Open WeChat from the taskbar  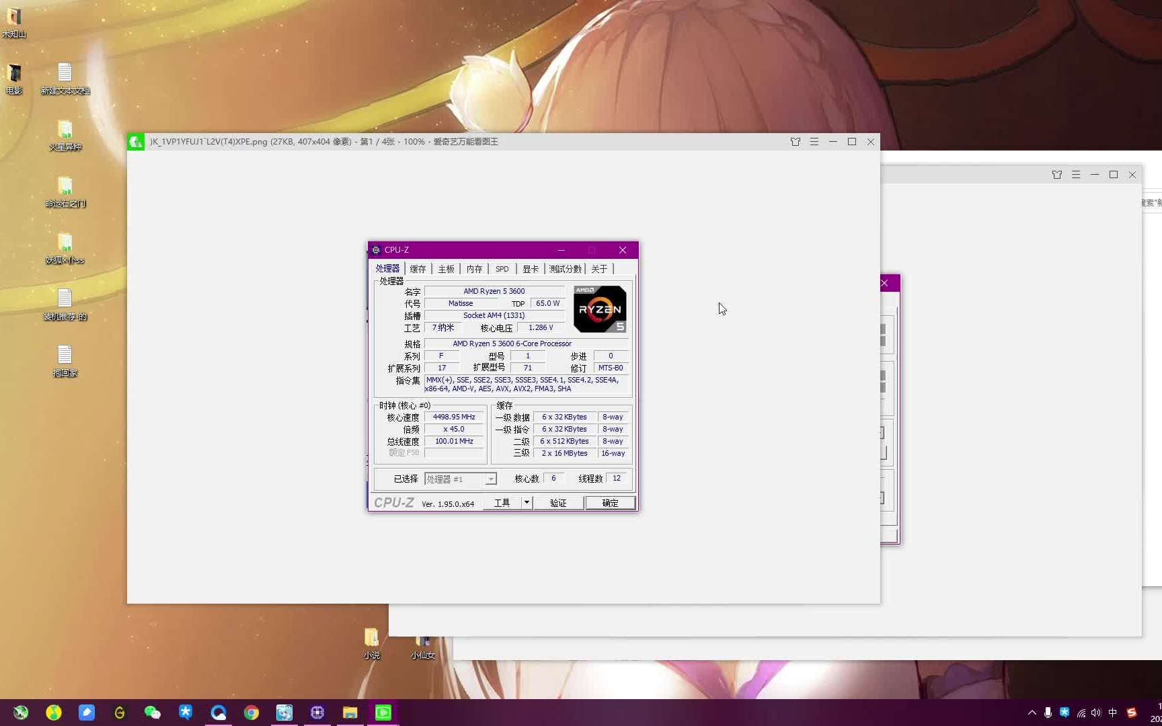[x=153, y=713]
